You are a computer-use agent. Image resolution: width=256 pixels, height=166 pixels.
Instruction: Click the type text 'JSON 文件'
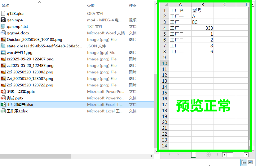tap(96, 46)
